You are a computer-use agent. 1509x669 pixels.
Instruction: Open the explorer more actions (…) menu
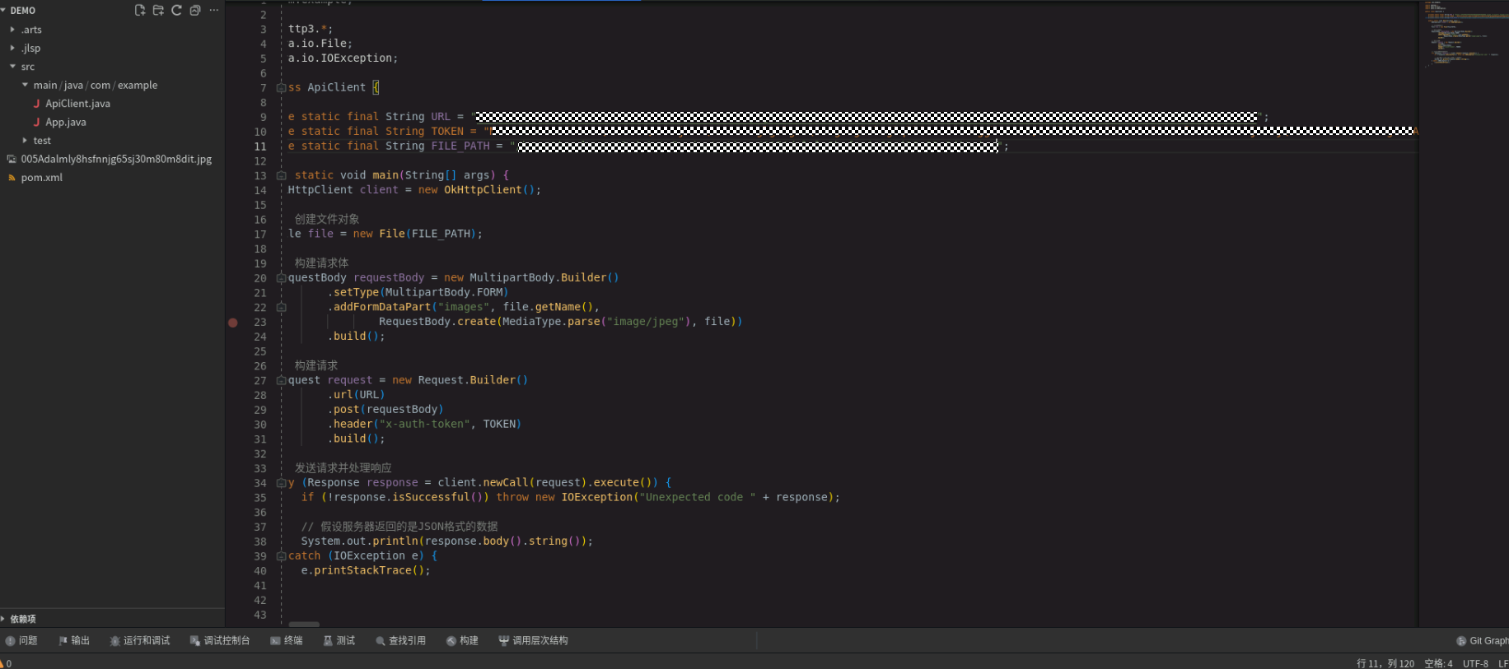click(x=214, y=10)
